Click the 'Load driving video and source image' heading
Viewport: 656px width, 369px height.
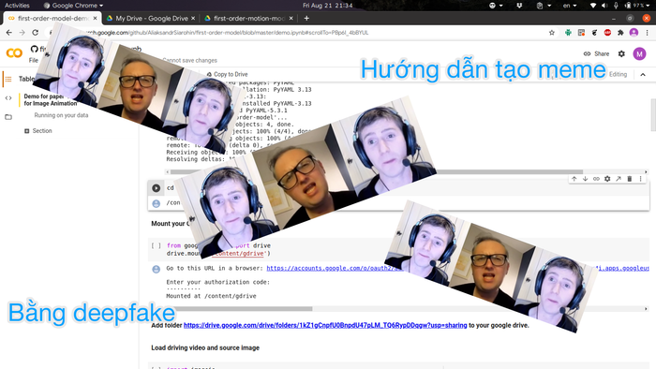[x=205, y=347]
